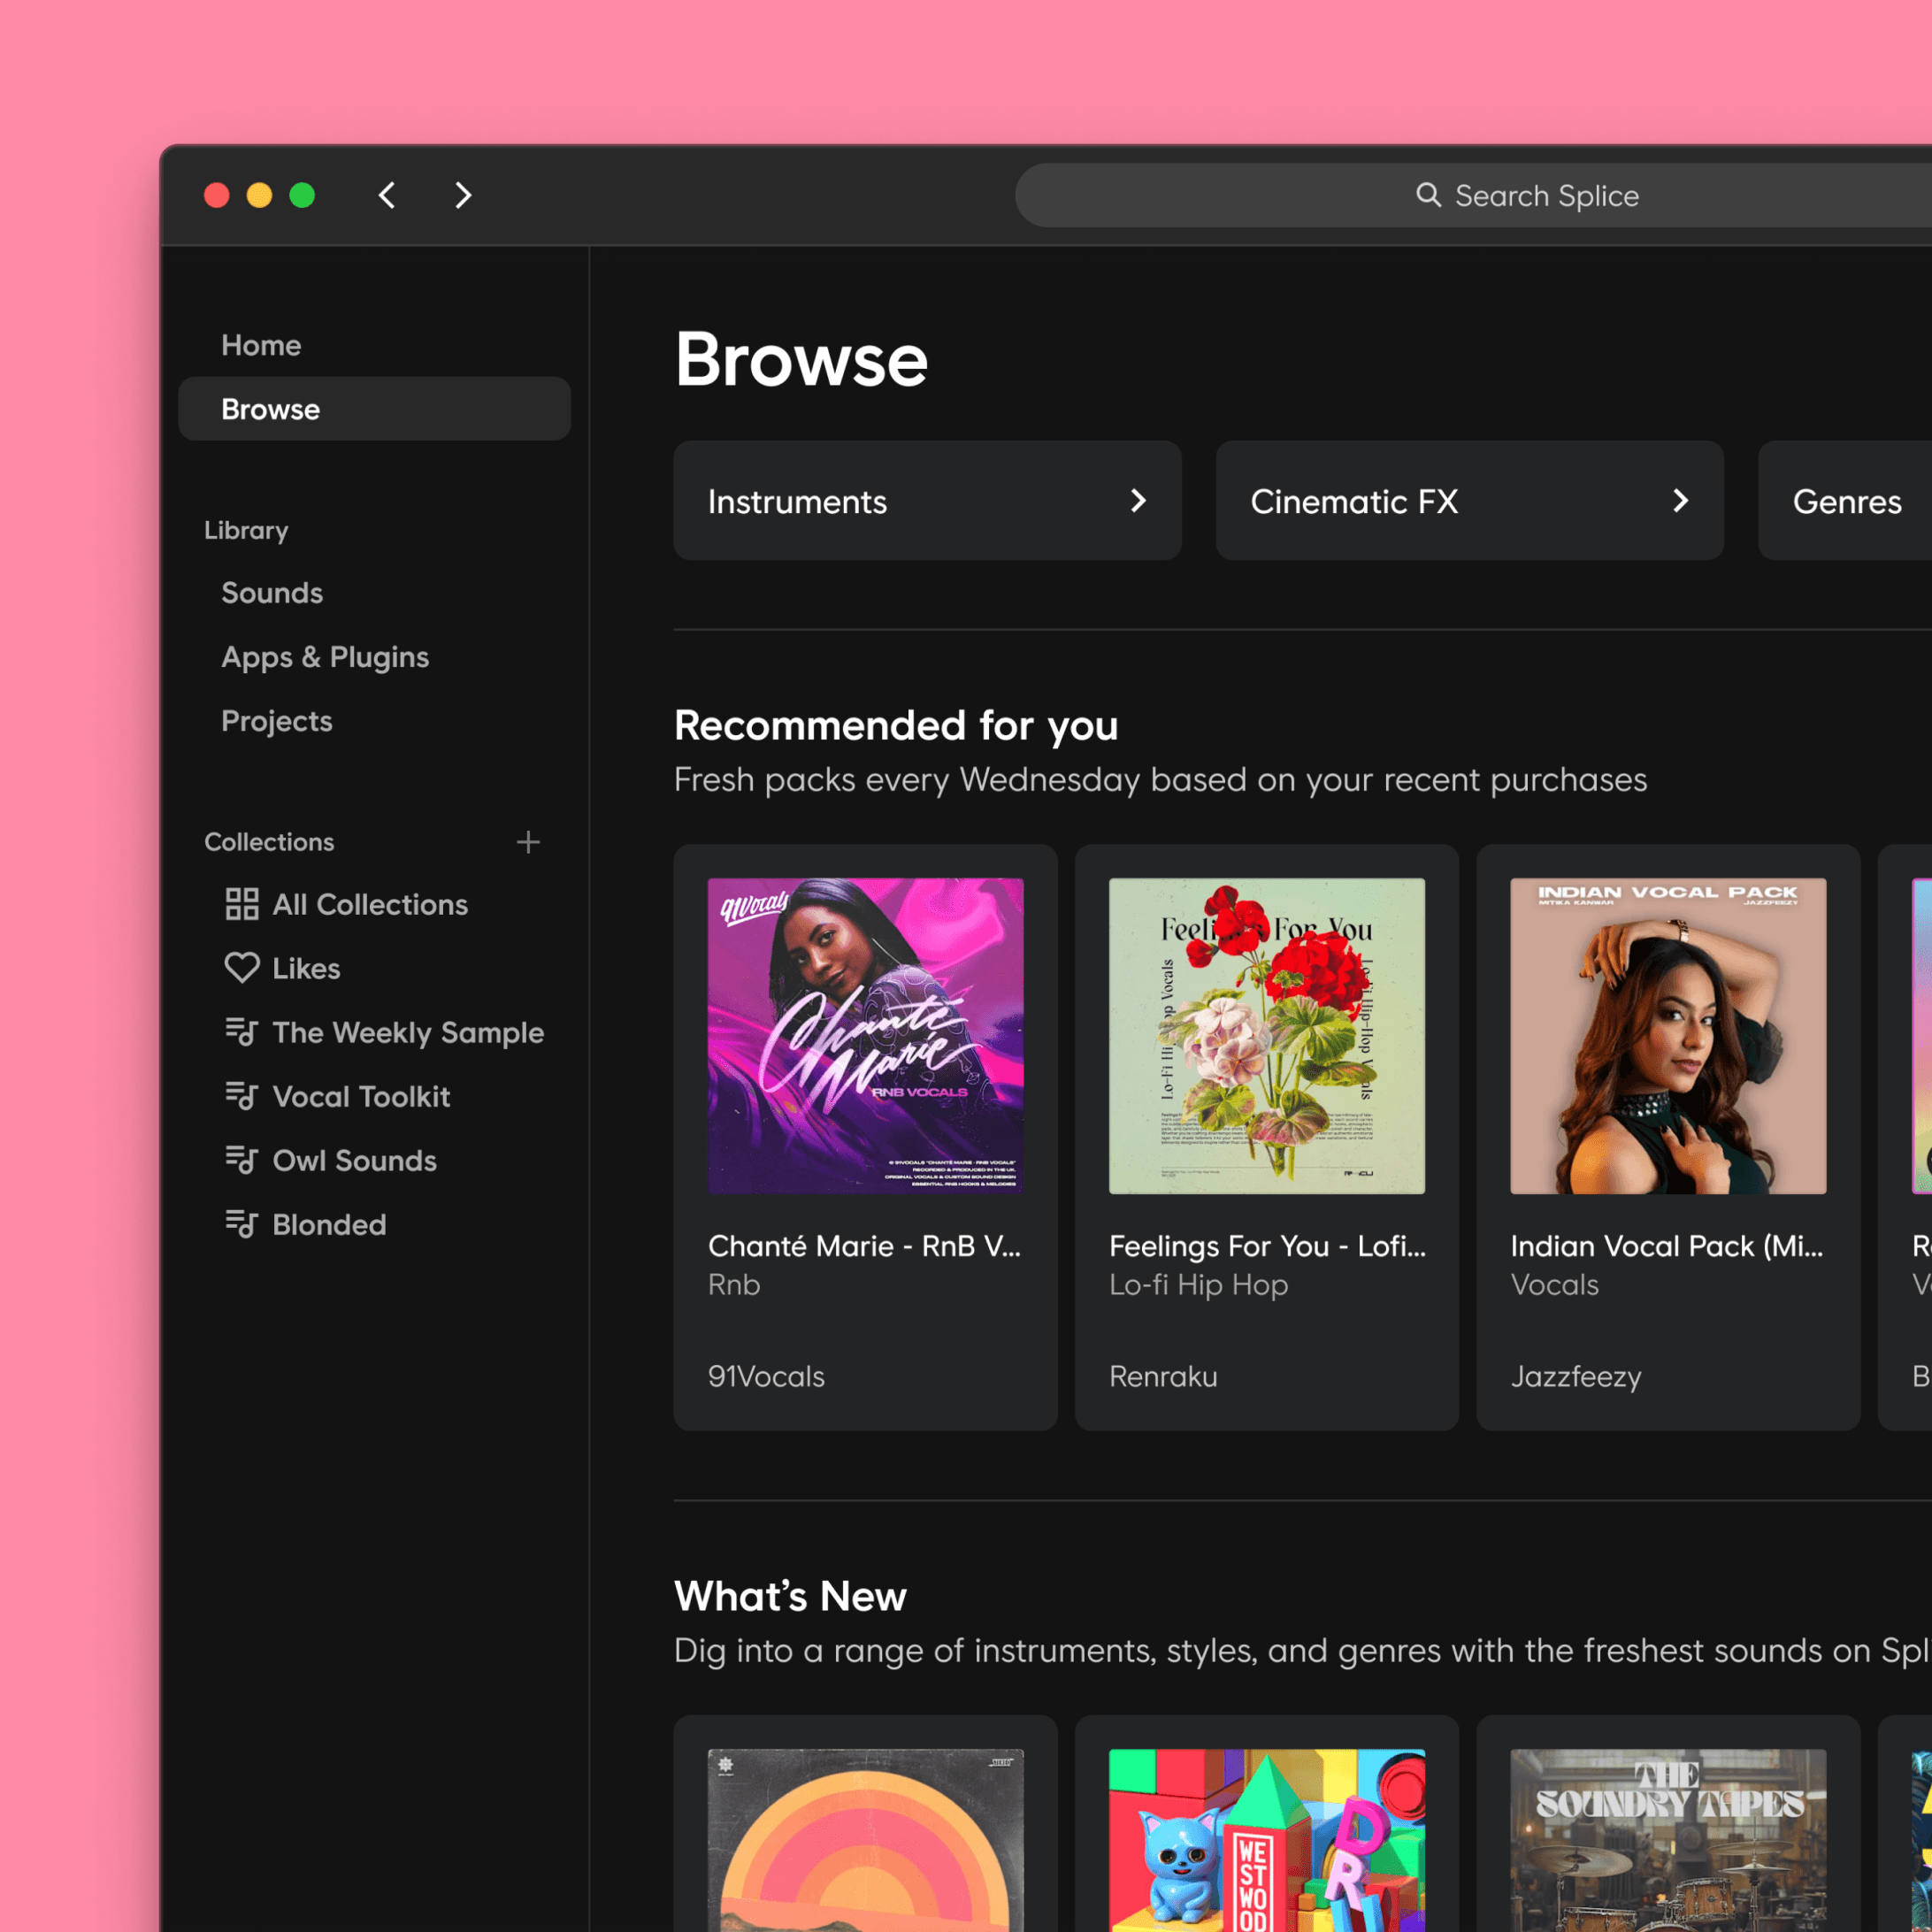Viewport: 1932px width, 1932px height.
Task: Click the 91Vocals label link
Action: 766,1376
